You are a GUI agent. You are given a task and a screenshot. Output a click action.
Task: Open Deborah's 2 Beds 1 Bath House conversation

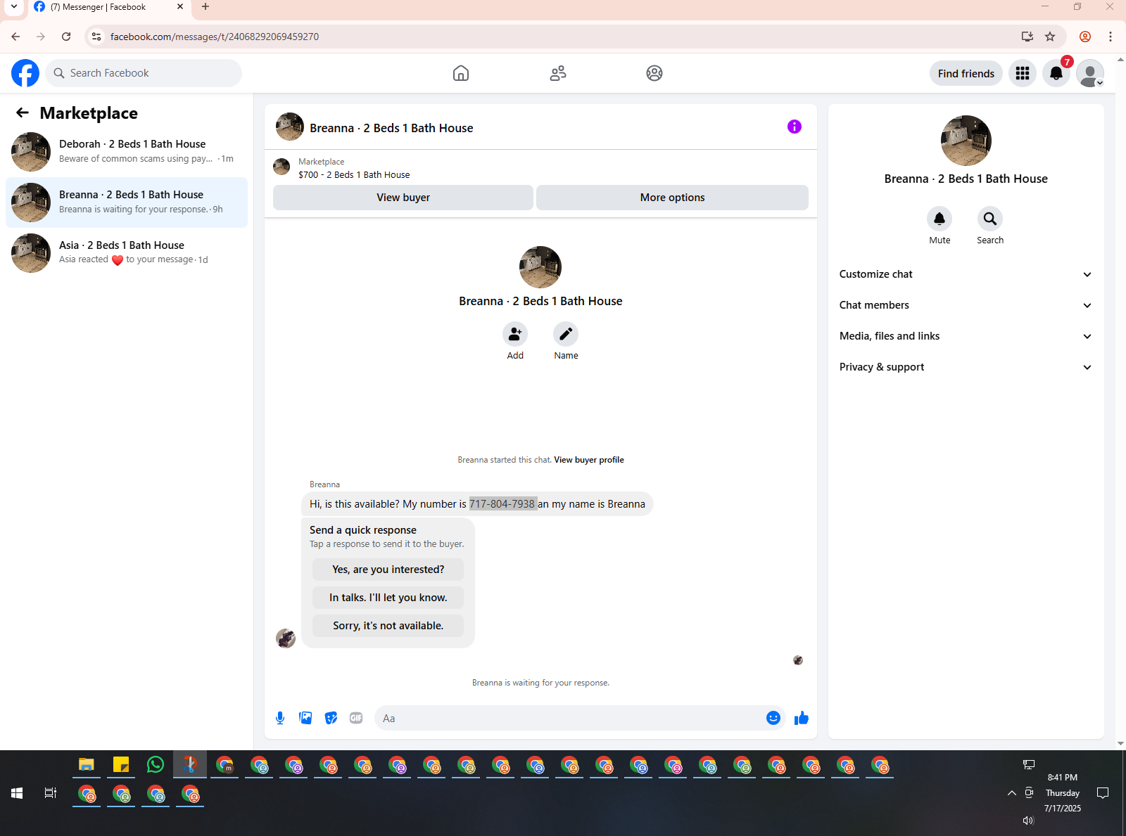[x=127, y=152]
